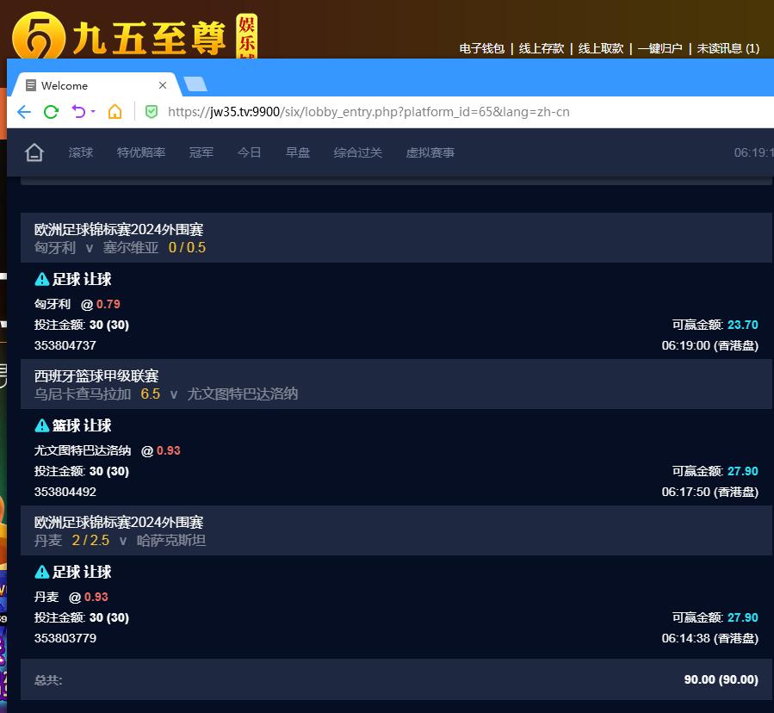The height and width of the screenshot is (713, 774).
Task: Click the warning icon on the Denmark bet
Action: [41, 572]
